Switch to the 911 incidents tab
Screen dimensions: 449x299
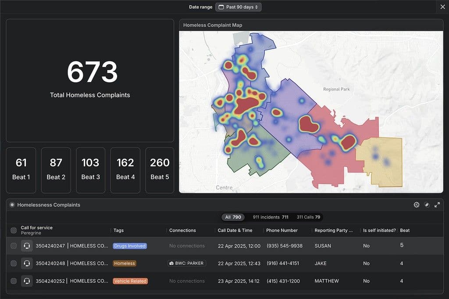point(270,217)
